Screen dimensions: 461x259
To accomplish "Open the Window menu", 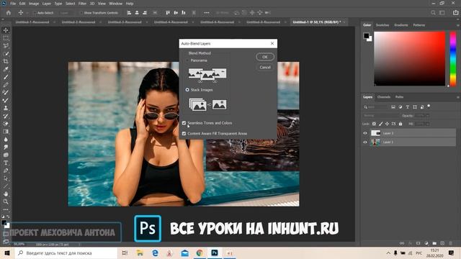I will pyautogui.click(x=115, y=4).
